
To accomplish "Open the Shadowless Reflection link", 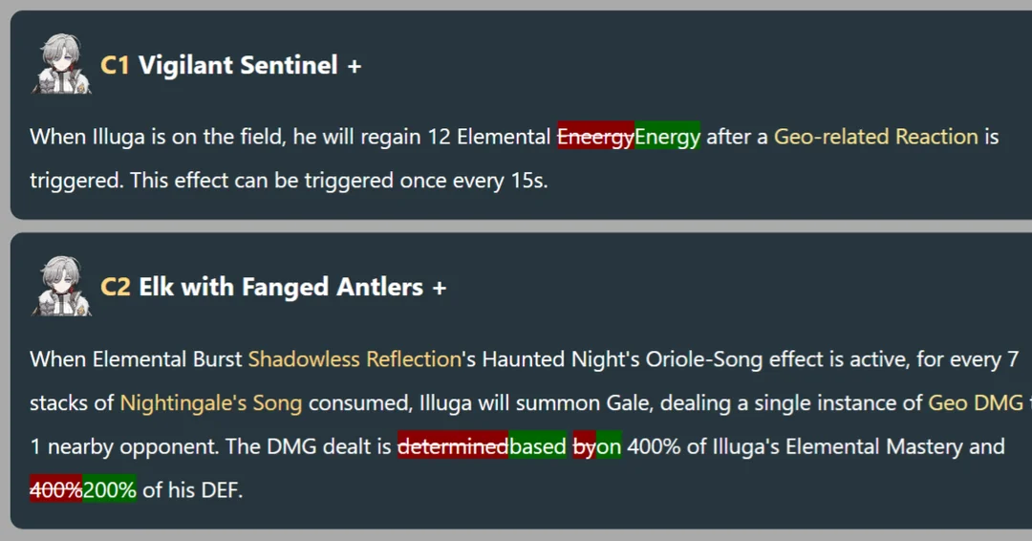I will point(355,358).
